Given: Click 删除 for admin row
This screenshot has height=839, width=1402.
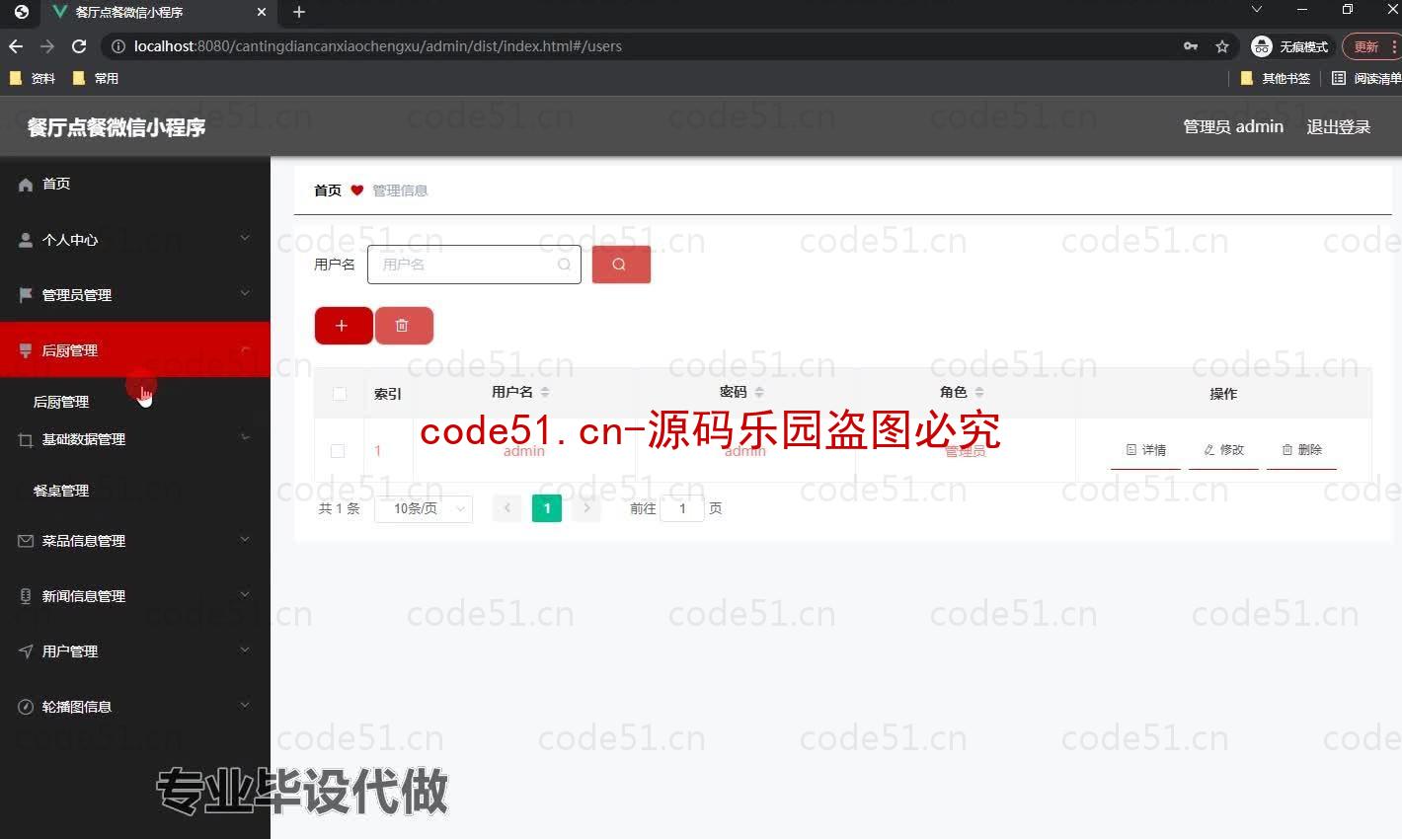Looking at the screenshot, I should tap(1302, 450).
